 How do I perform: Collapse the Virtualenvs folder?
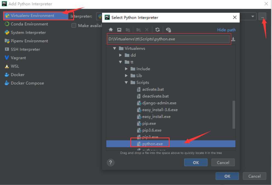coord(114,48)
